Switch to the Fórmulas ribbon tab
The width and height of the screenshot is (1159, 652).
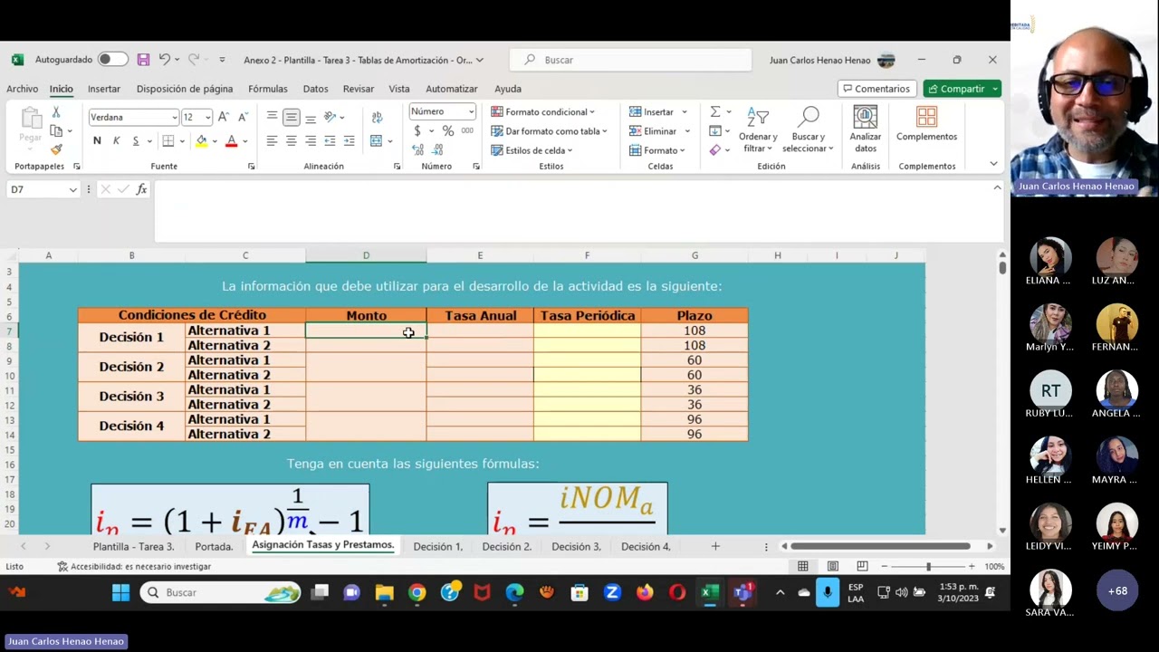pyautogui.click(x=268, y=89)
